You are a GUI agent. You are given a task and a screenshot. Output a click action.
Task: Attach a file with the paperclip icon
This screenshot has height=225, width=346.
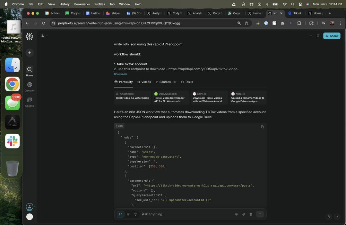(243, 214)
